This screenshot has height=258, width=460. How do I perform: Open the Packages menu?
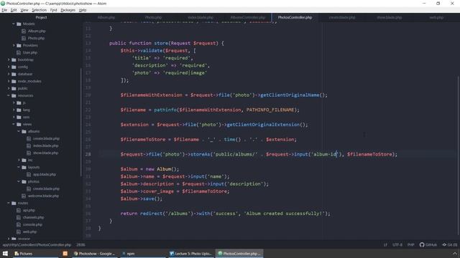click(68, 10)
